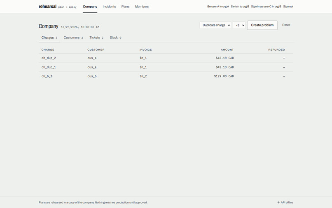The image size is (332, 208).
Task: Click the REFUNDED column header
Action: pyautogui.click(x=276, y=50)
